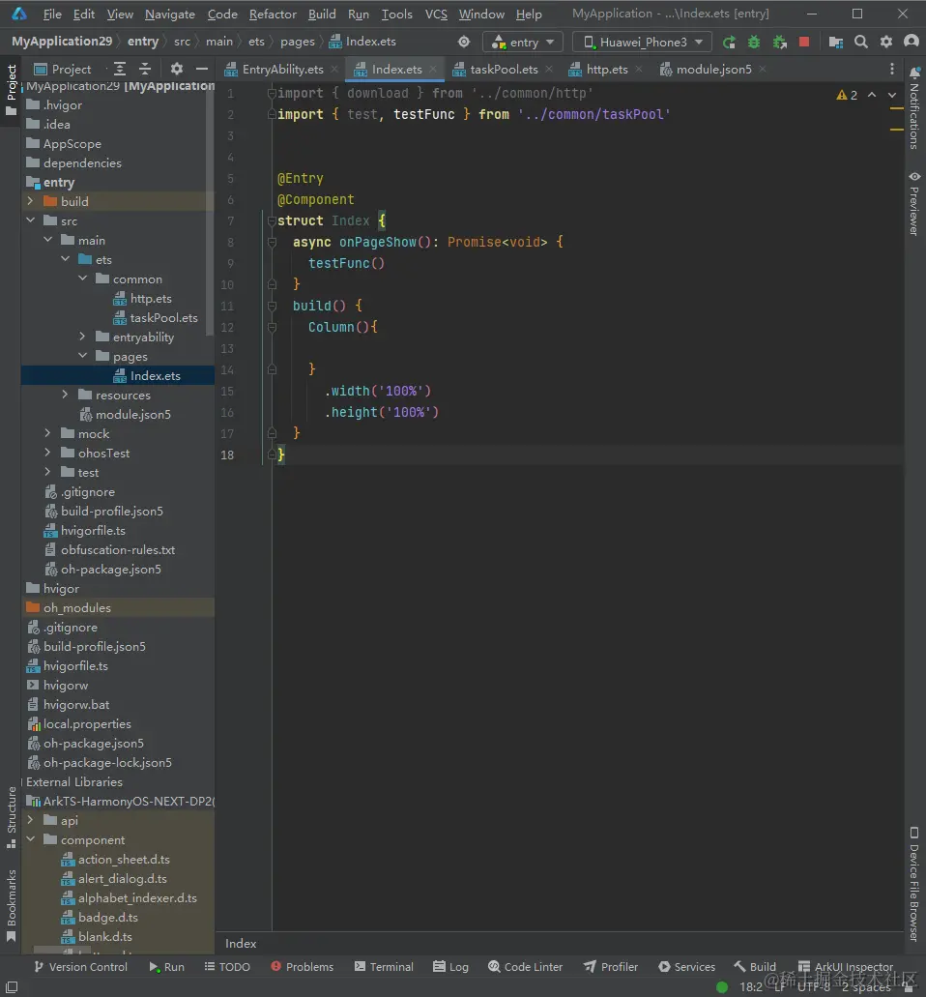The height and width of the screenshot is (997, 926).
Task: Toggle the Previewer side panel
Action: (x=913, y=205)
